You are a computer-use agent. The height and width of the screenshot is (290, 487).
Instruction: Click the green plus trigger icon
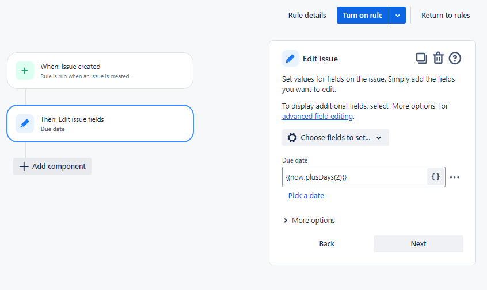(24, 71)
